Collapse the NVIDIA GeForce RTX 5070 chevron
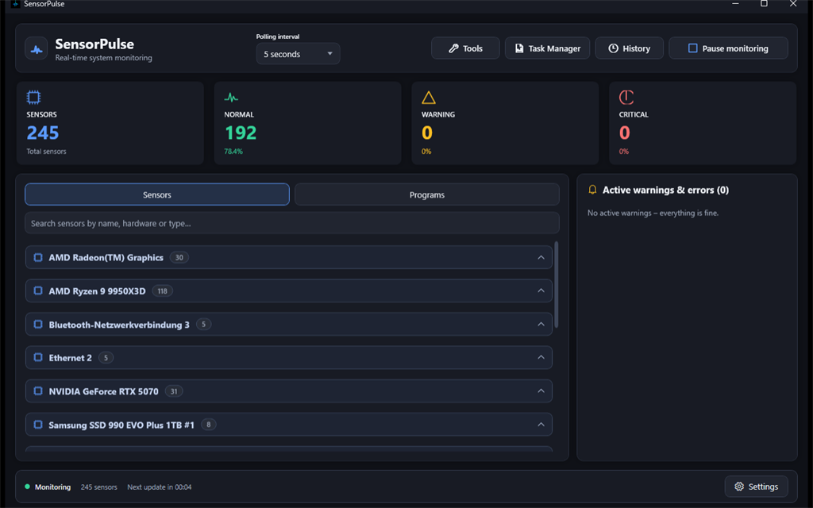 pyautogui.click(x=541, y=391)
